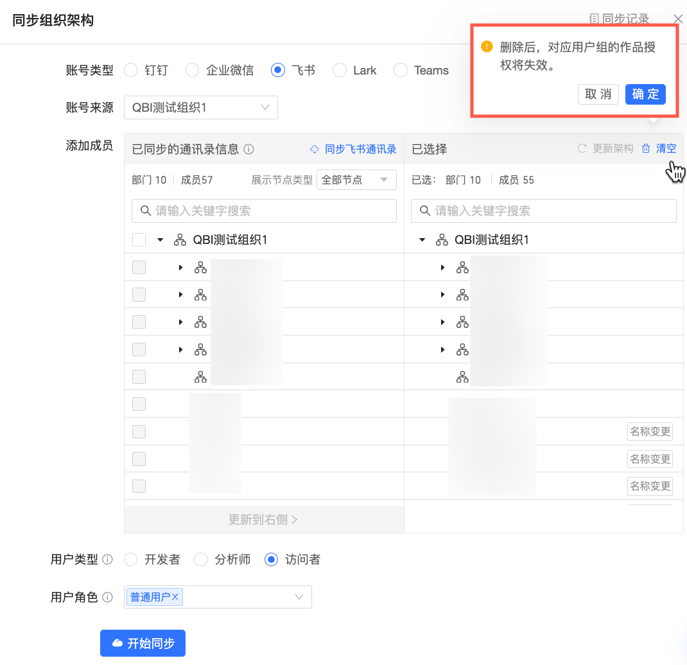Viewport: 687px width, 665px height.
Task: Collapse left QBI测试组织1 tree root
Action: pos(161,239)
